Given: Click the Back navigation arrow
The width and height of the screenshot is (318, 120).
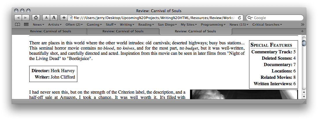Looking at the screenshot, I should click(18, 18).
